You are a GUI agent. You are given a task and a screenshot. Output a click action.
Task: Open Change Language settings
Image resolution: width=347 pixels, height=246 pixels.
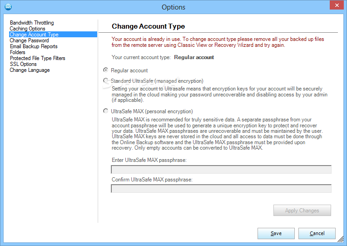pyautogui.click(x=30, y=70)
